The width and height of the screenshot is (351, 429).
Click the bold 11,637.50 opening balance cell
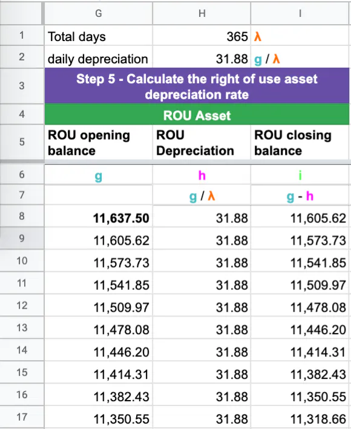(x=99, y=216)
